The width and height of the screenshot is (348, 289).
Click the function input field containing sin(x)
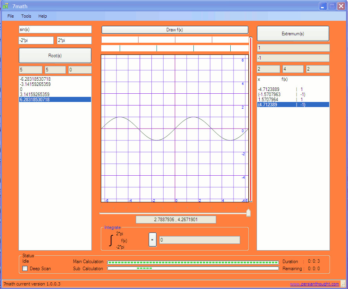pos(55,29)
